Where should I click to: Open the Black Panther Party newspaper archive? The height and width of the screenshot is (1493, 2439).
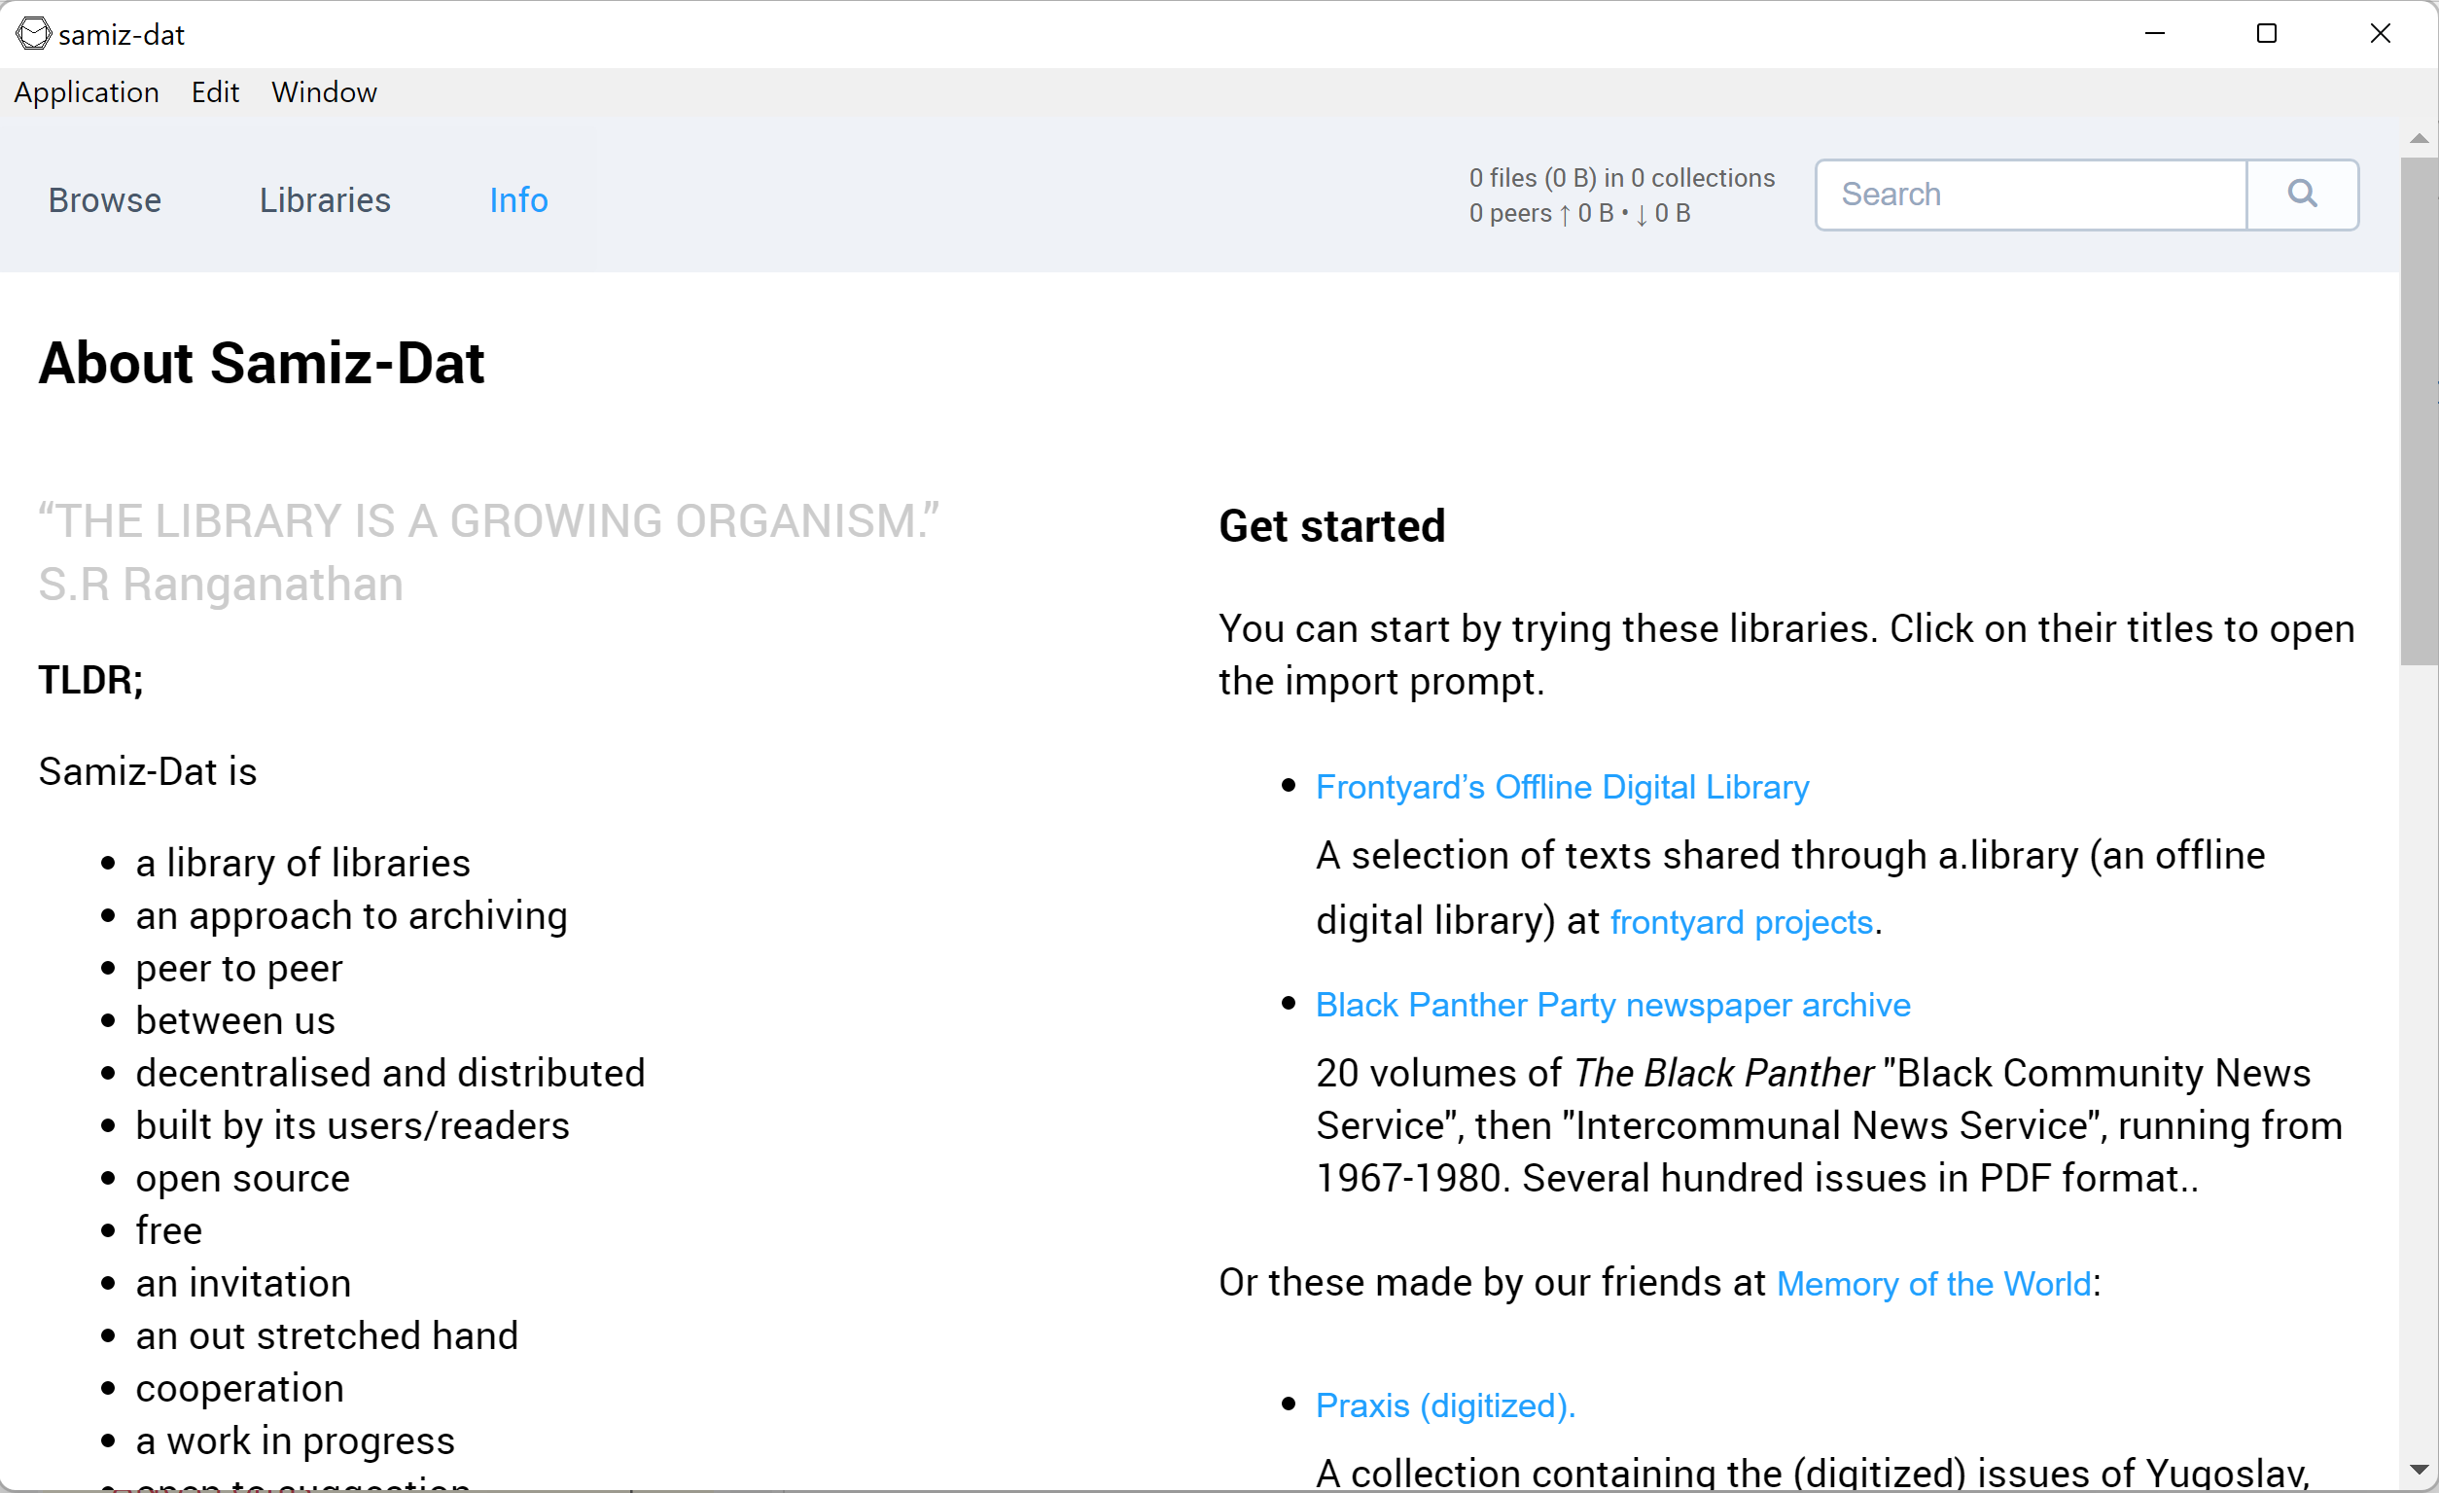tap(1612, 1005)
